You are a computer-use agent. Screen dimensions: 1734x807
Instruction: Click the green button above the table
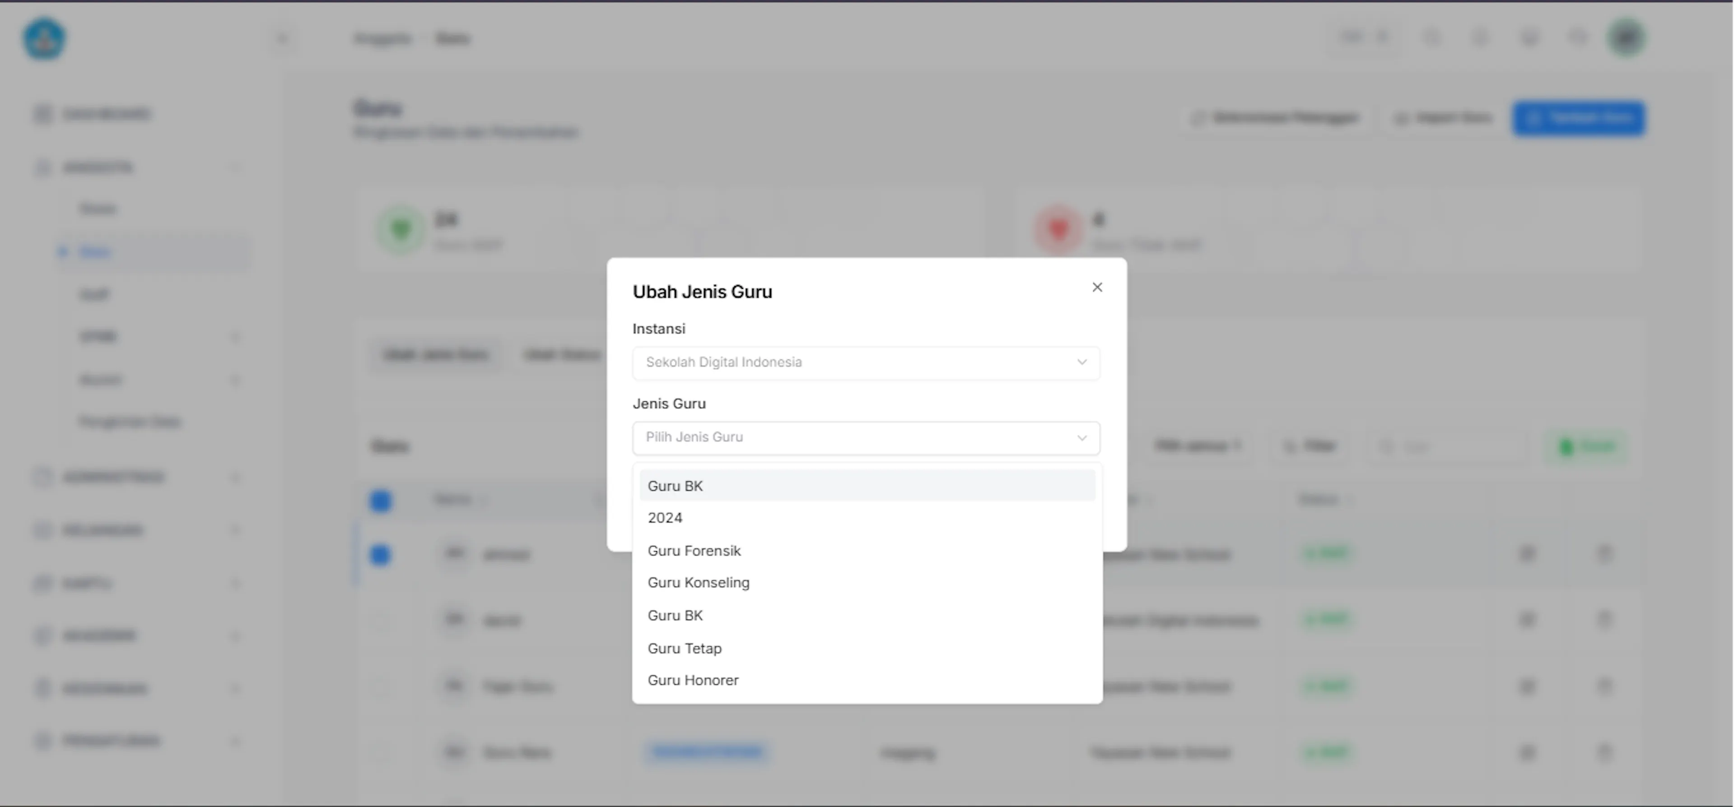pyautogui.click(x=1587, y=446)
